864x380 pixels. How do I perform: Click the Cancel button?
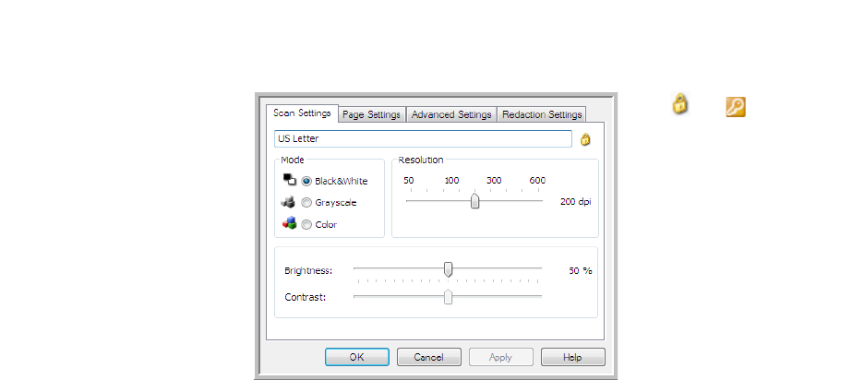tap(428, 357)
